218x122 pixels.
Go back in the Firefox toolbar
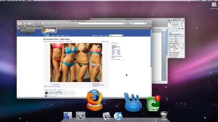point(19,23)
